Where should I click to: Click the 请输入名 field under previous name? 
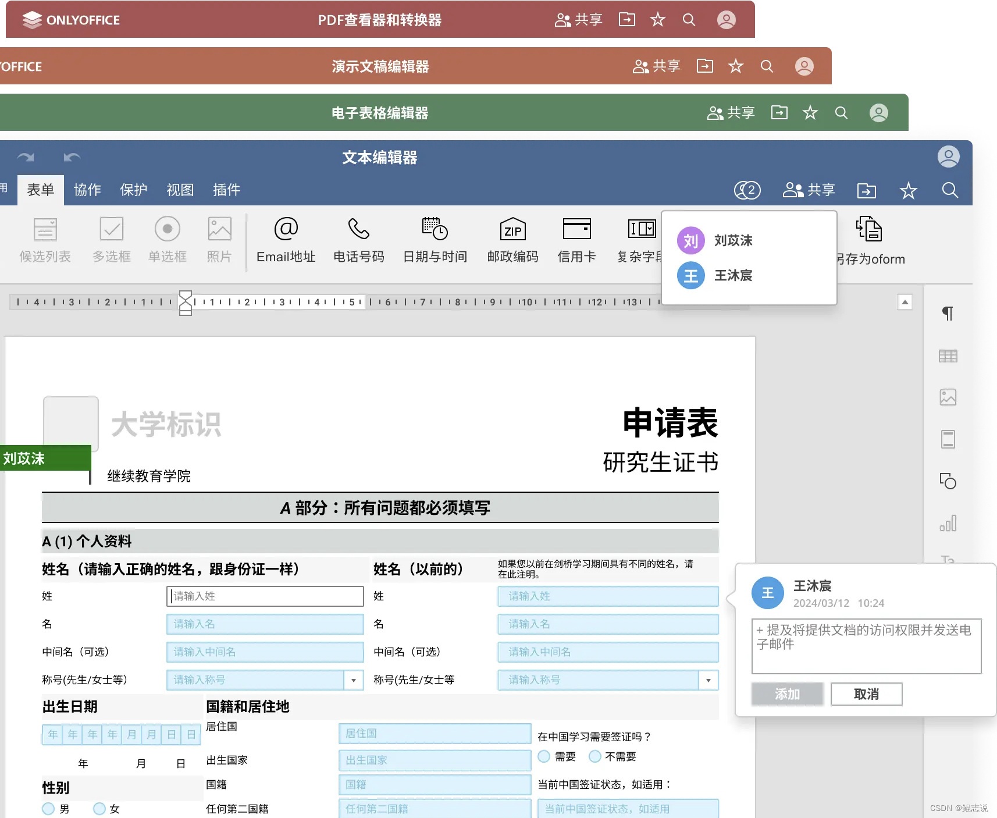pyautogui.click(x=608, y=624)
